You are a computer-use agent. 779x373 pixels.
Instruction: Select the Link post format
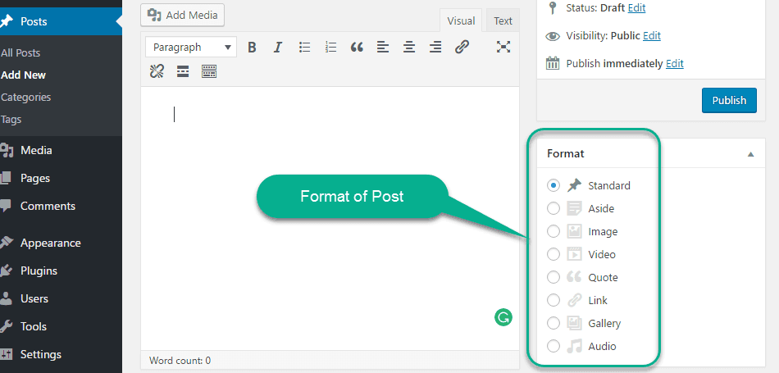(553, 300)
